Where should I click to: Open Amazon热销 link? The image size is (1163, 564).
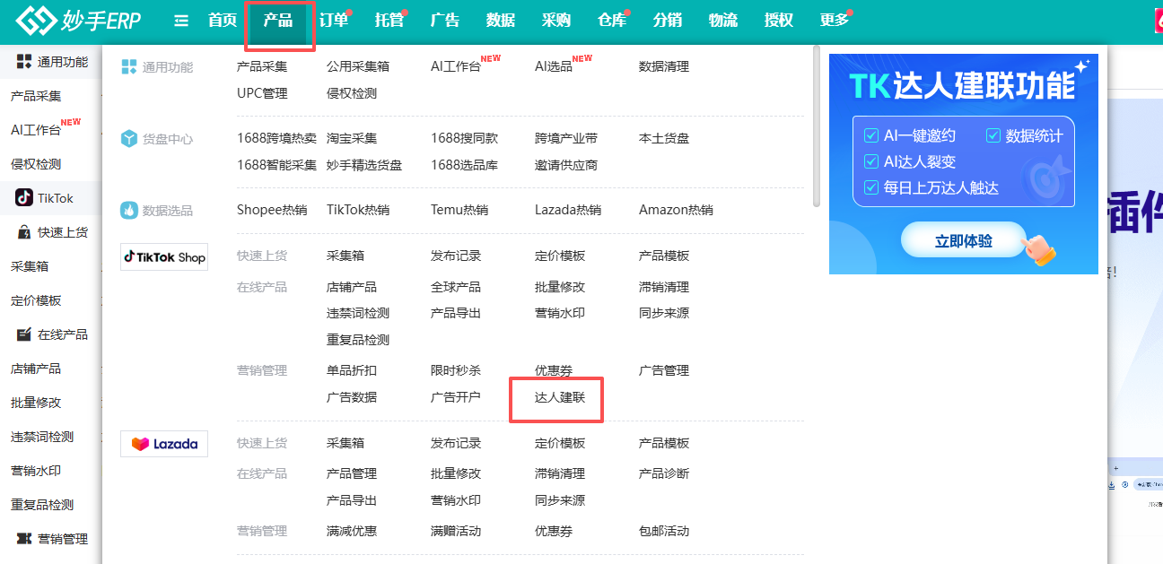(x=676, y=210)
